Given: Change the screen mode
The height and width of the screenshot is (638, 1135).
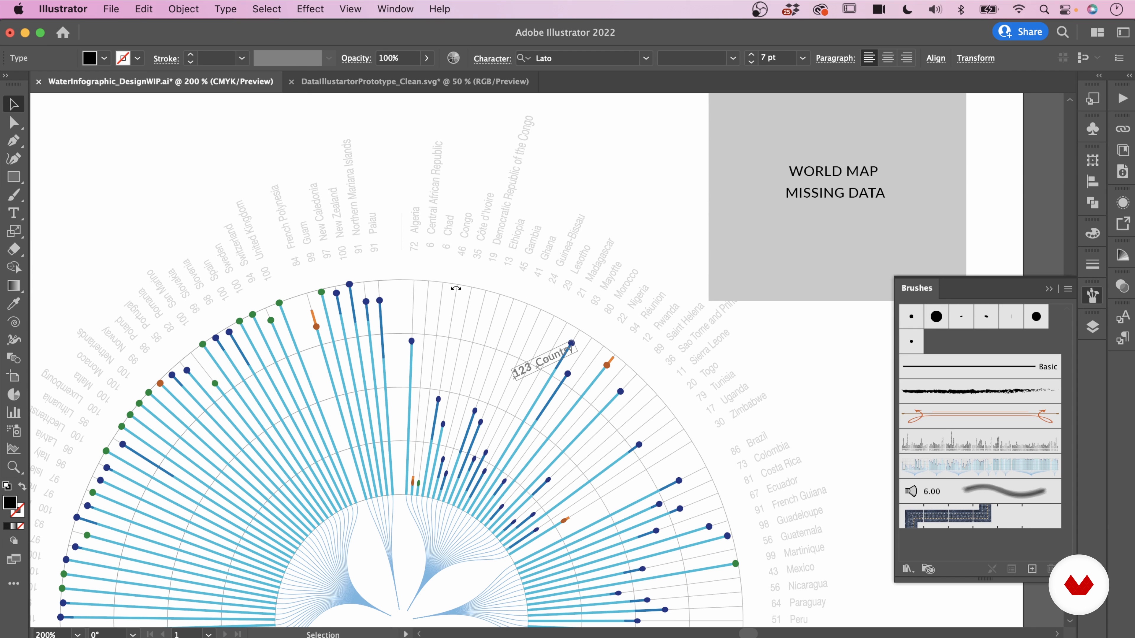Looking at the screenshot, I should [14, 559].
